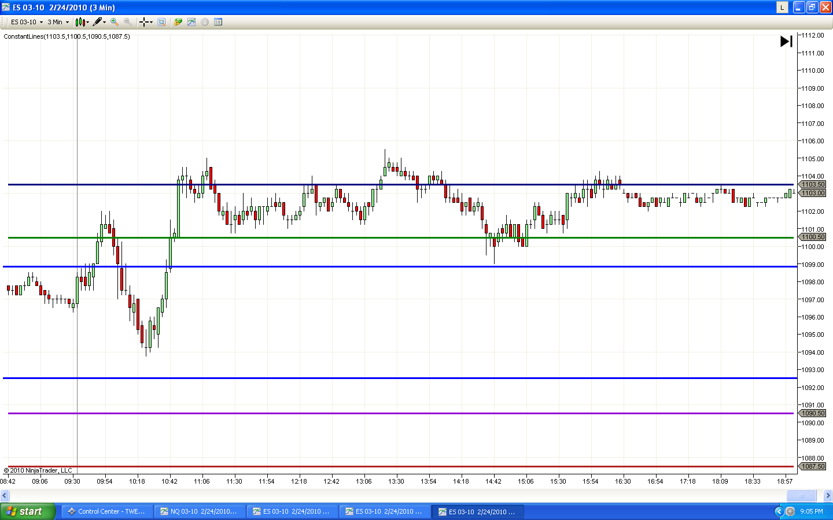Click the 1087.50 price marker
833x520 pixels.
(813, 466)
